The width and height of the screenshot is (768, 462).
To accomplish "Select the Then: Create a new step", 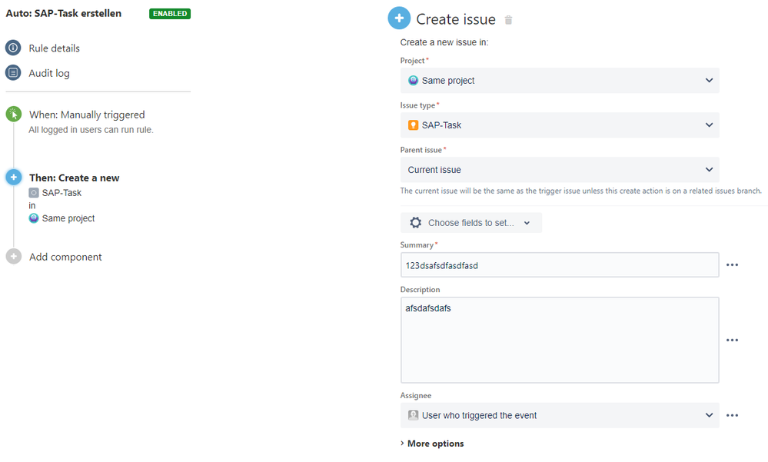I will tap(74, 178).
